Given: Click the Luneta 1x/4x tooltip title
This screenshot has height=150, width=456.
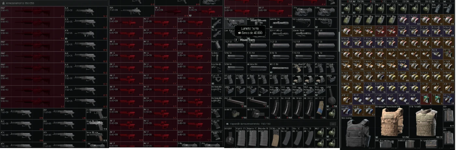Looking at the screenshot, I should pyautogui.click(x=250, y=28).
